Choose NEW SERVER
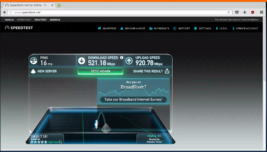Image resolution: width=267 pixels, height=152 pixels. click(47, 71)
